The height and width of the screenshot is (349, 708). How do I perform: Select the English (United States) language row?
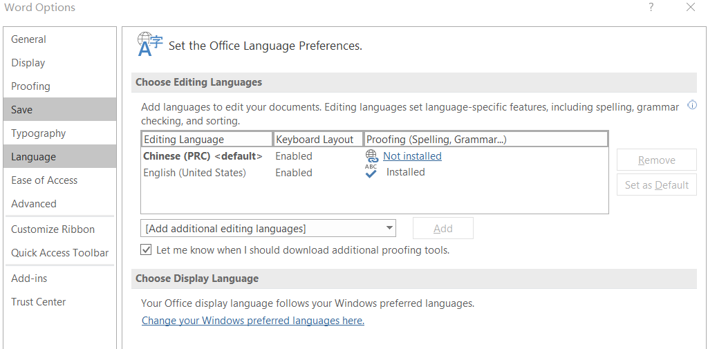(x=195, y=173)
